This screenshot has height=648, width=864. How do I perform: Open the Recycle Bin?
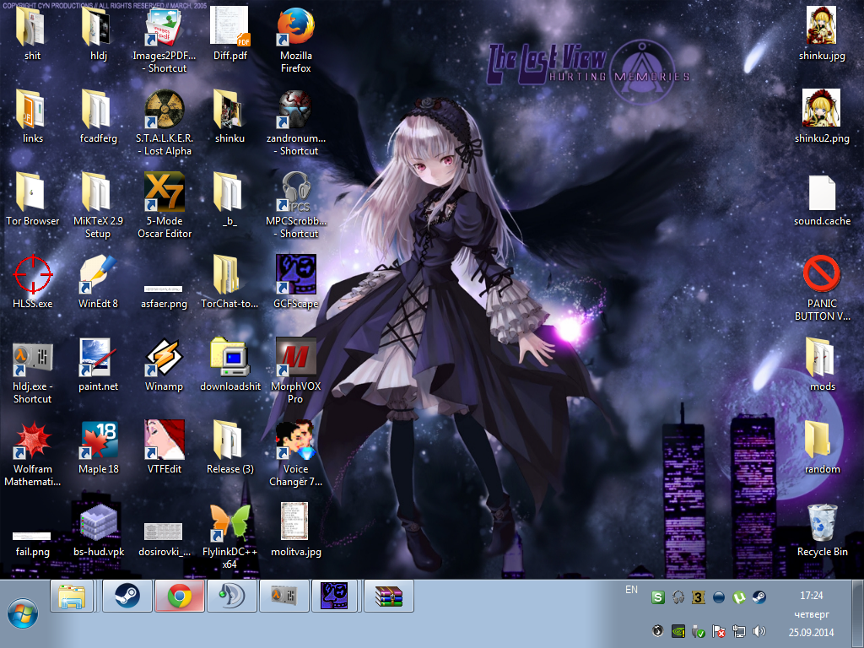821,522
